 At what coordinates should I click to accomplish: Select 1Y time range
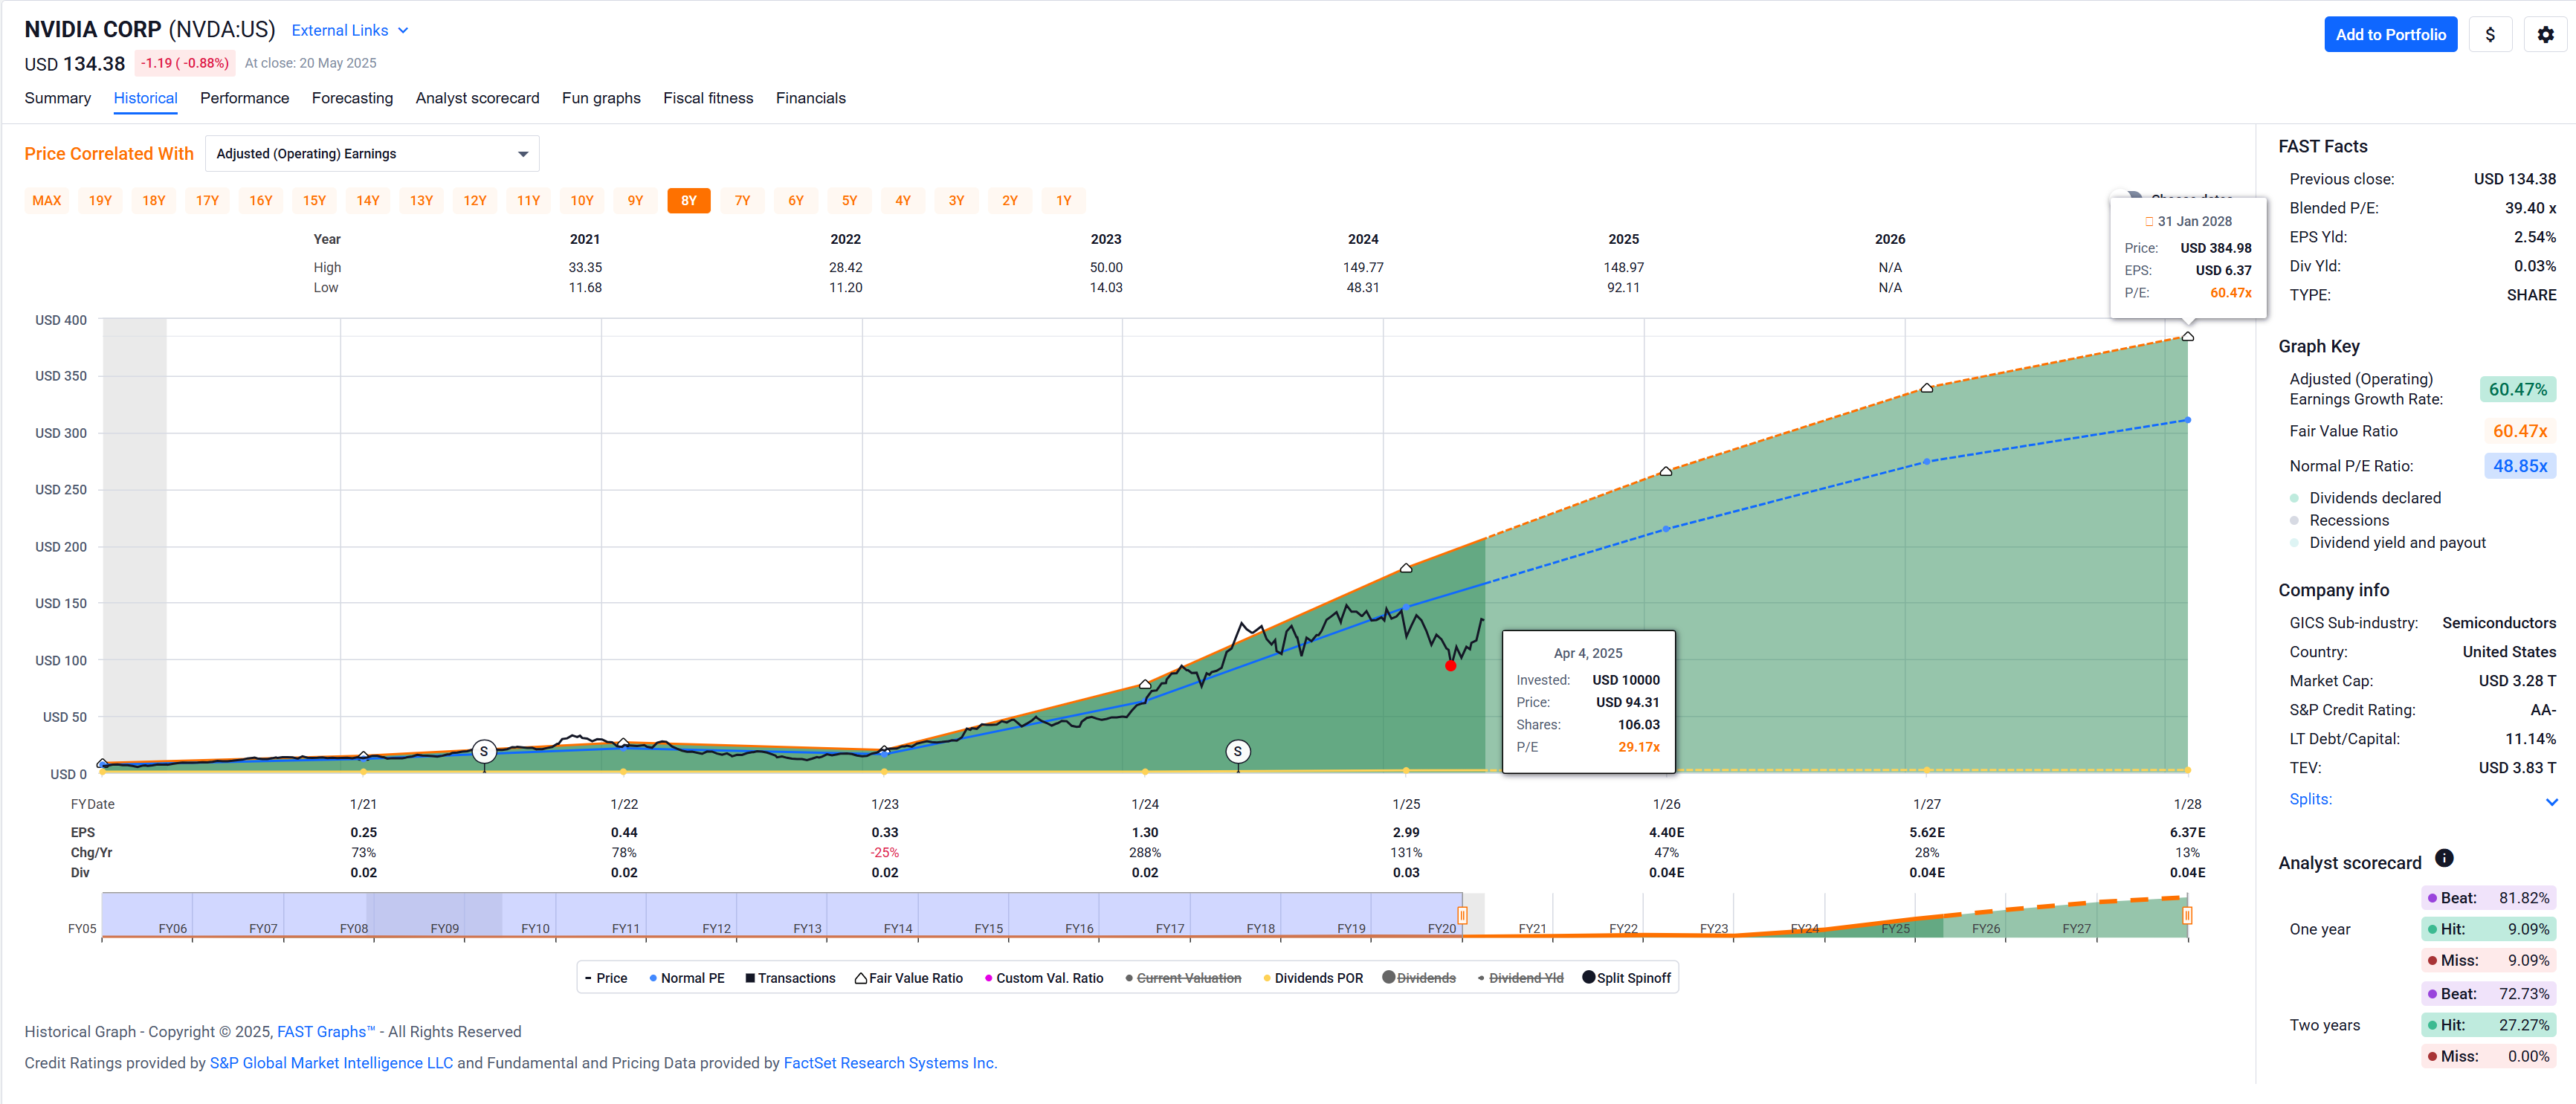[1063, 200]
